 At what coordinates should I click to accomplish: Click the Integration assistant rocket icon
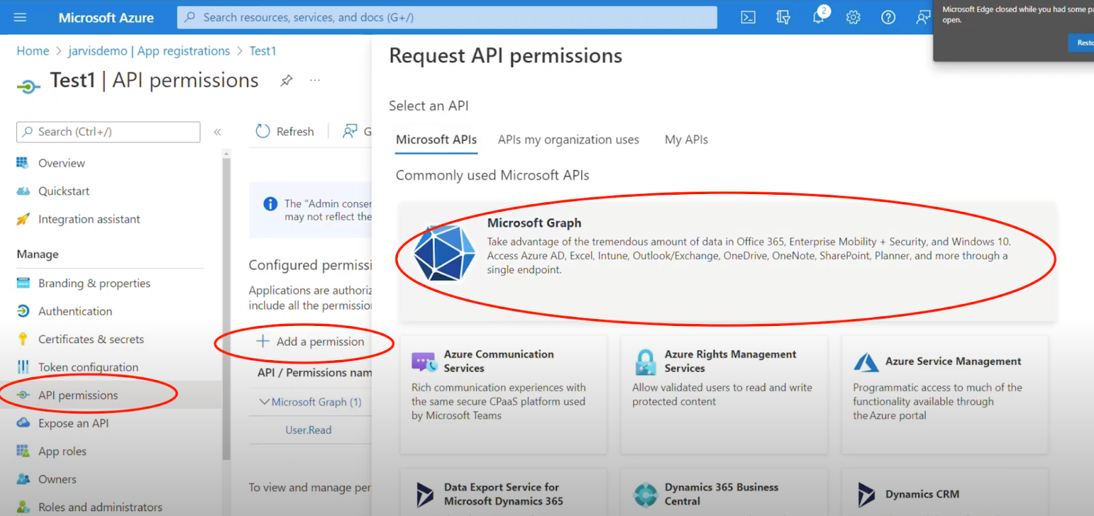(23, 219)
